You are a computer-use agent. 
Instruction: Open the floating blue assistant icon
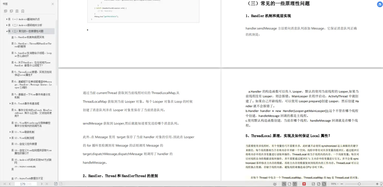380,4
